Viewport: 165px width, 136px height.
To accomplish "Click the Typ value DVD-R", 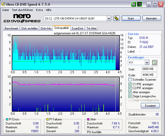I will point(144,38).
